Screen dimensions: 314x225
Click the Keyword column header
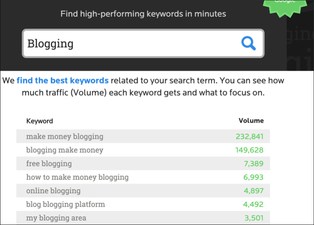(40, 121)
